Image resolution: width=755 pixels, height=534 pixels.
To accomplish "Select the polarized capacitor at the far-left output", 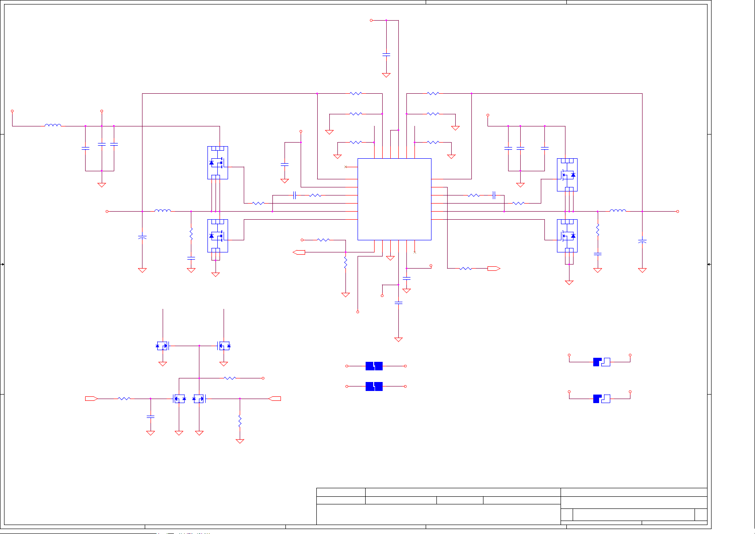I will click(x=142, y=237).
